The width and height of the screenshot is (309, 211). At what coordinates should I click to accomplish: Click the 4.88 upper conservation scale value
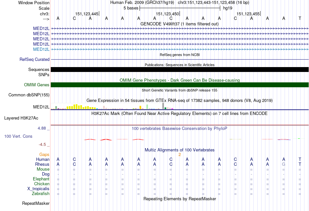point(42,128)
